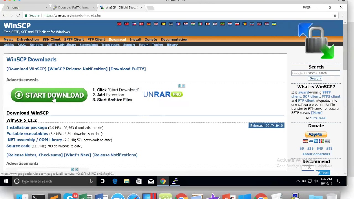
Task: Open Microsoft Store from the taskbar
Action: [x=139, y=181]
